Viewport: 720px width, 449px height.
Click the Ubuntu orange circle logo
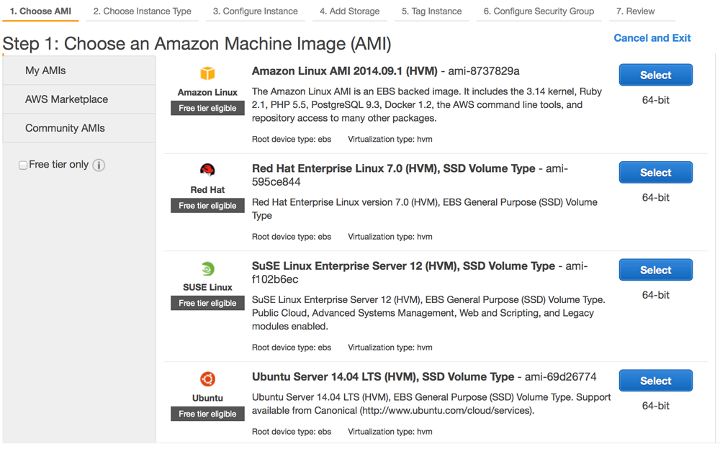pyautogui.click(x=207, y=379)
